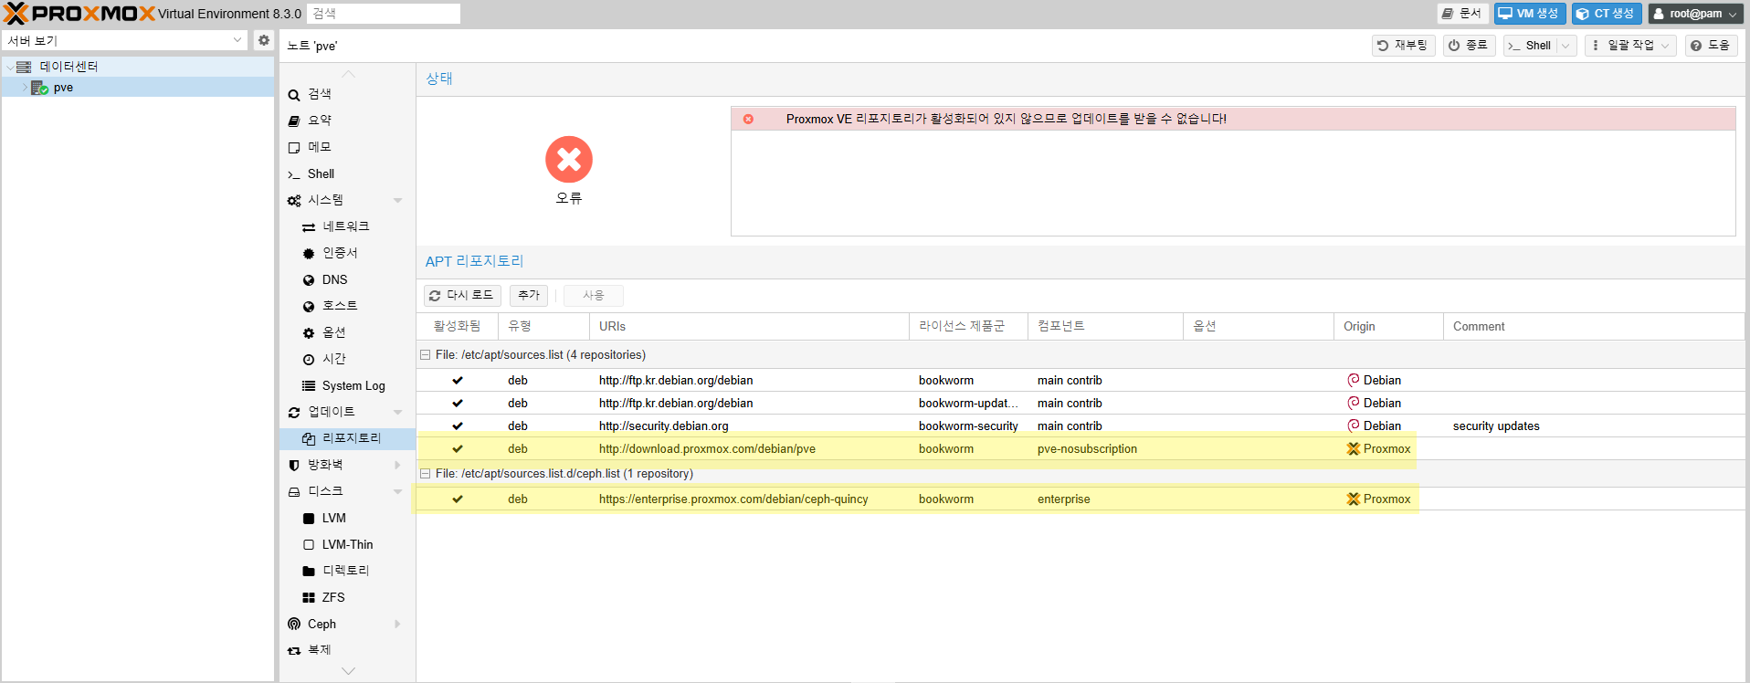Open the Shell button dropdown arrow
Screen dimensions: 1750x683
pyautogui.click(x=1566, y=46)
